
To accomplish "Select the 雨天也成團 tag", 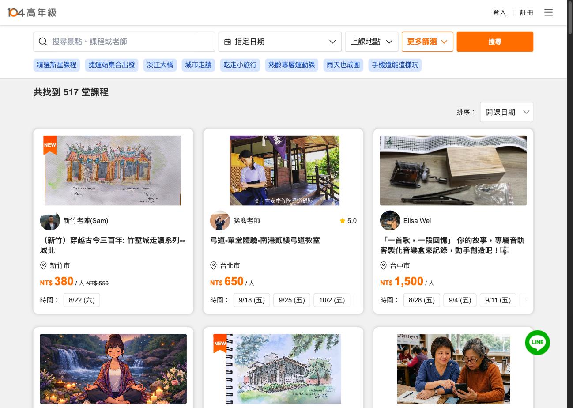I will (x=343, y=65).
